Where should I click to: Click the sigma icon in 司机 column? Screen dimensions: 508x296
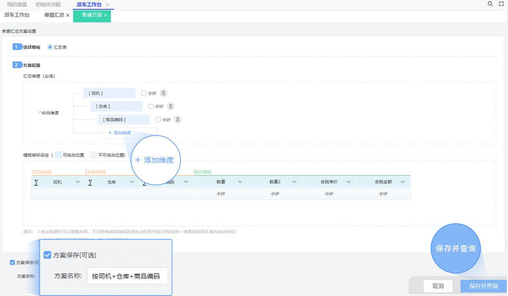pos(36,182)
